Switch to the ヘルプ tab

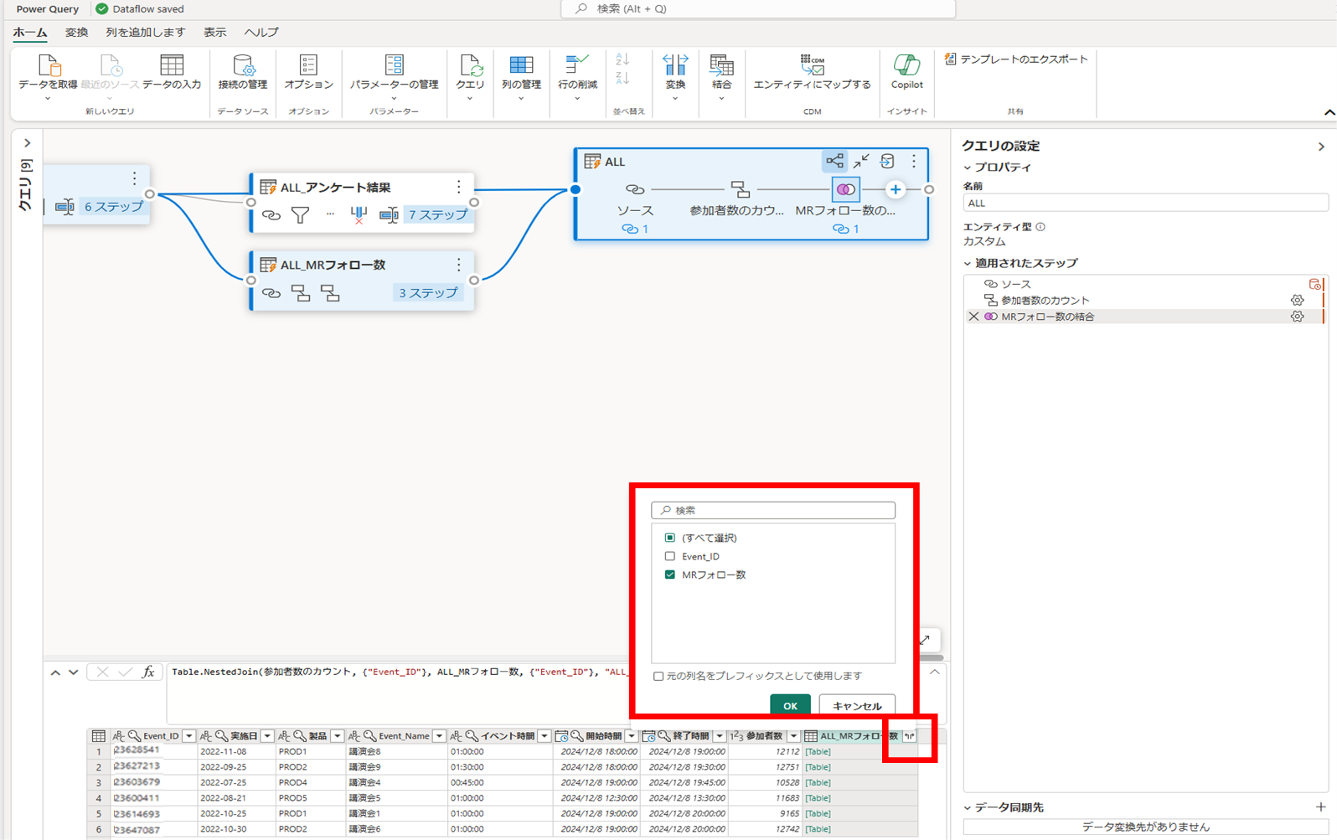coord(261,32)
